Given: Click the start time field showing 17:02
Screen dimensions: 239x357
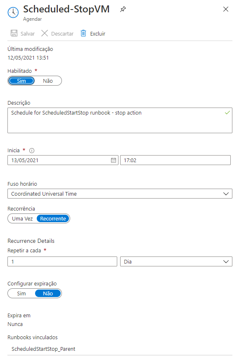Looking at the screenshot, I should point(175,160).
